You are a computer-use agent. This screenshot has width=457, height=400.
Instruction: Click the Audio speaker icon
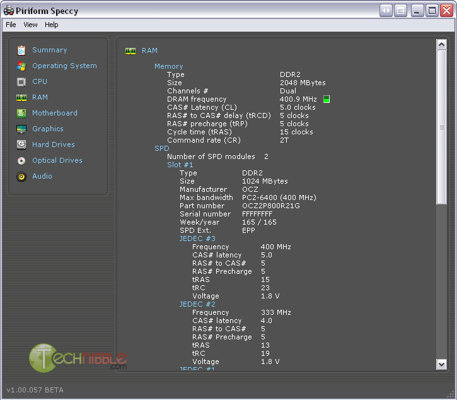(x=21, y=177)
